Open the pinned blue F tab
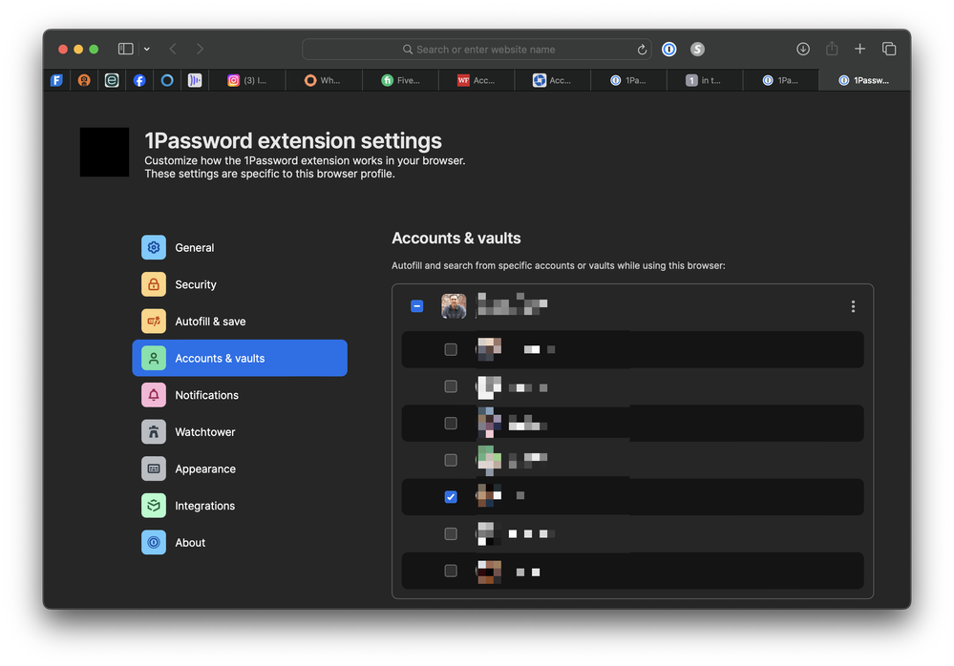This screenshot has width=954, height=666. click(56, 80)
